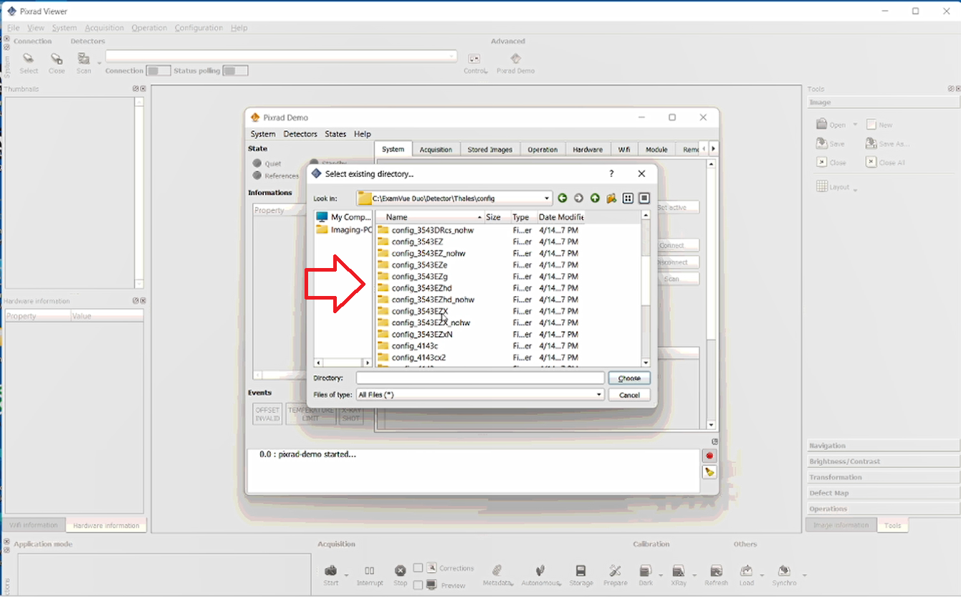Go back with the green back arrow
961x597 pixels.
pyautogui.click(x=563, y=199)
